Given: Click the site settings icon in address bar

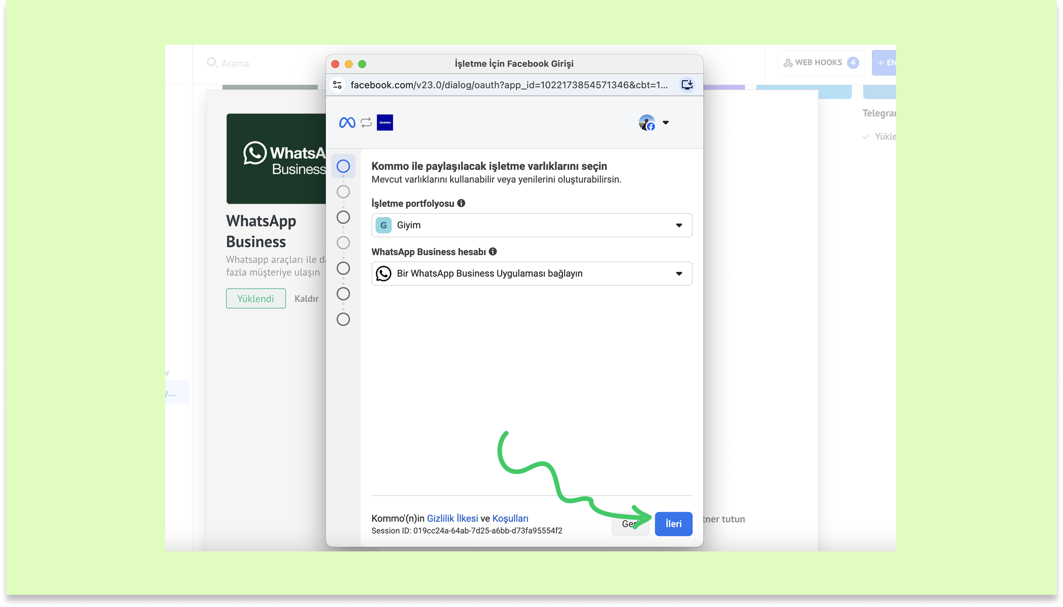Looking at the screenshot, I should click(x=337, y=85).
